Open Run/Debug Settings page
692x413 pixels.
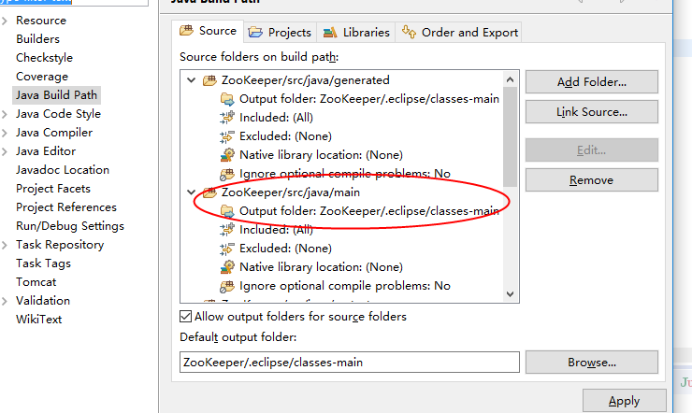click(70, 226)
